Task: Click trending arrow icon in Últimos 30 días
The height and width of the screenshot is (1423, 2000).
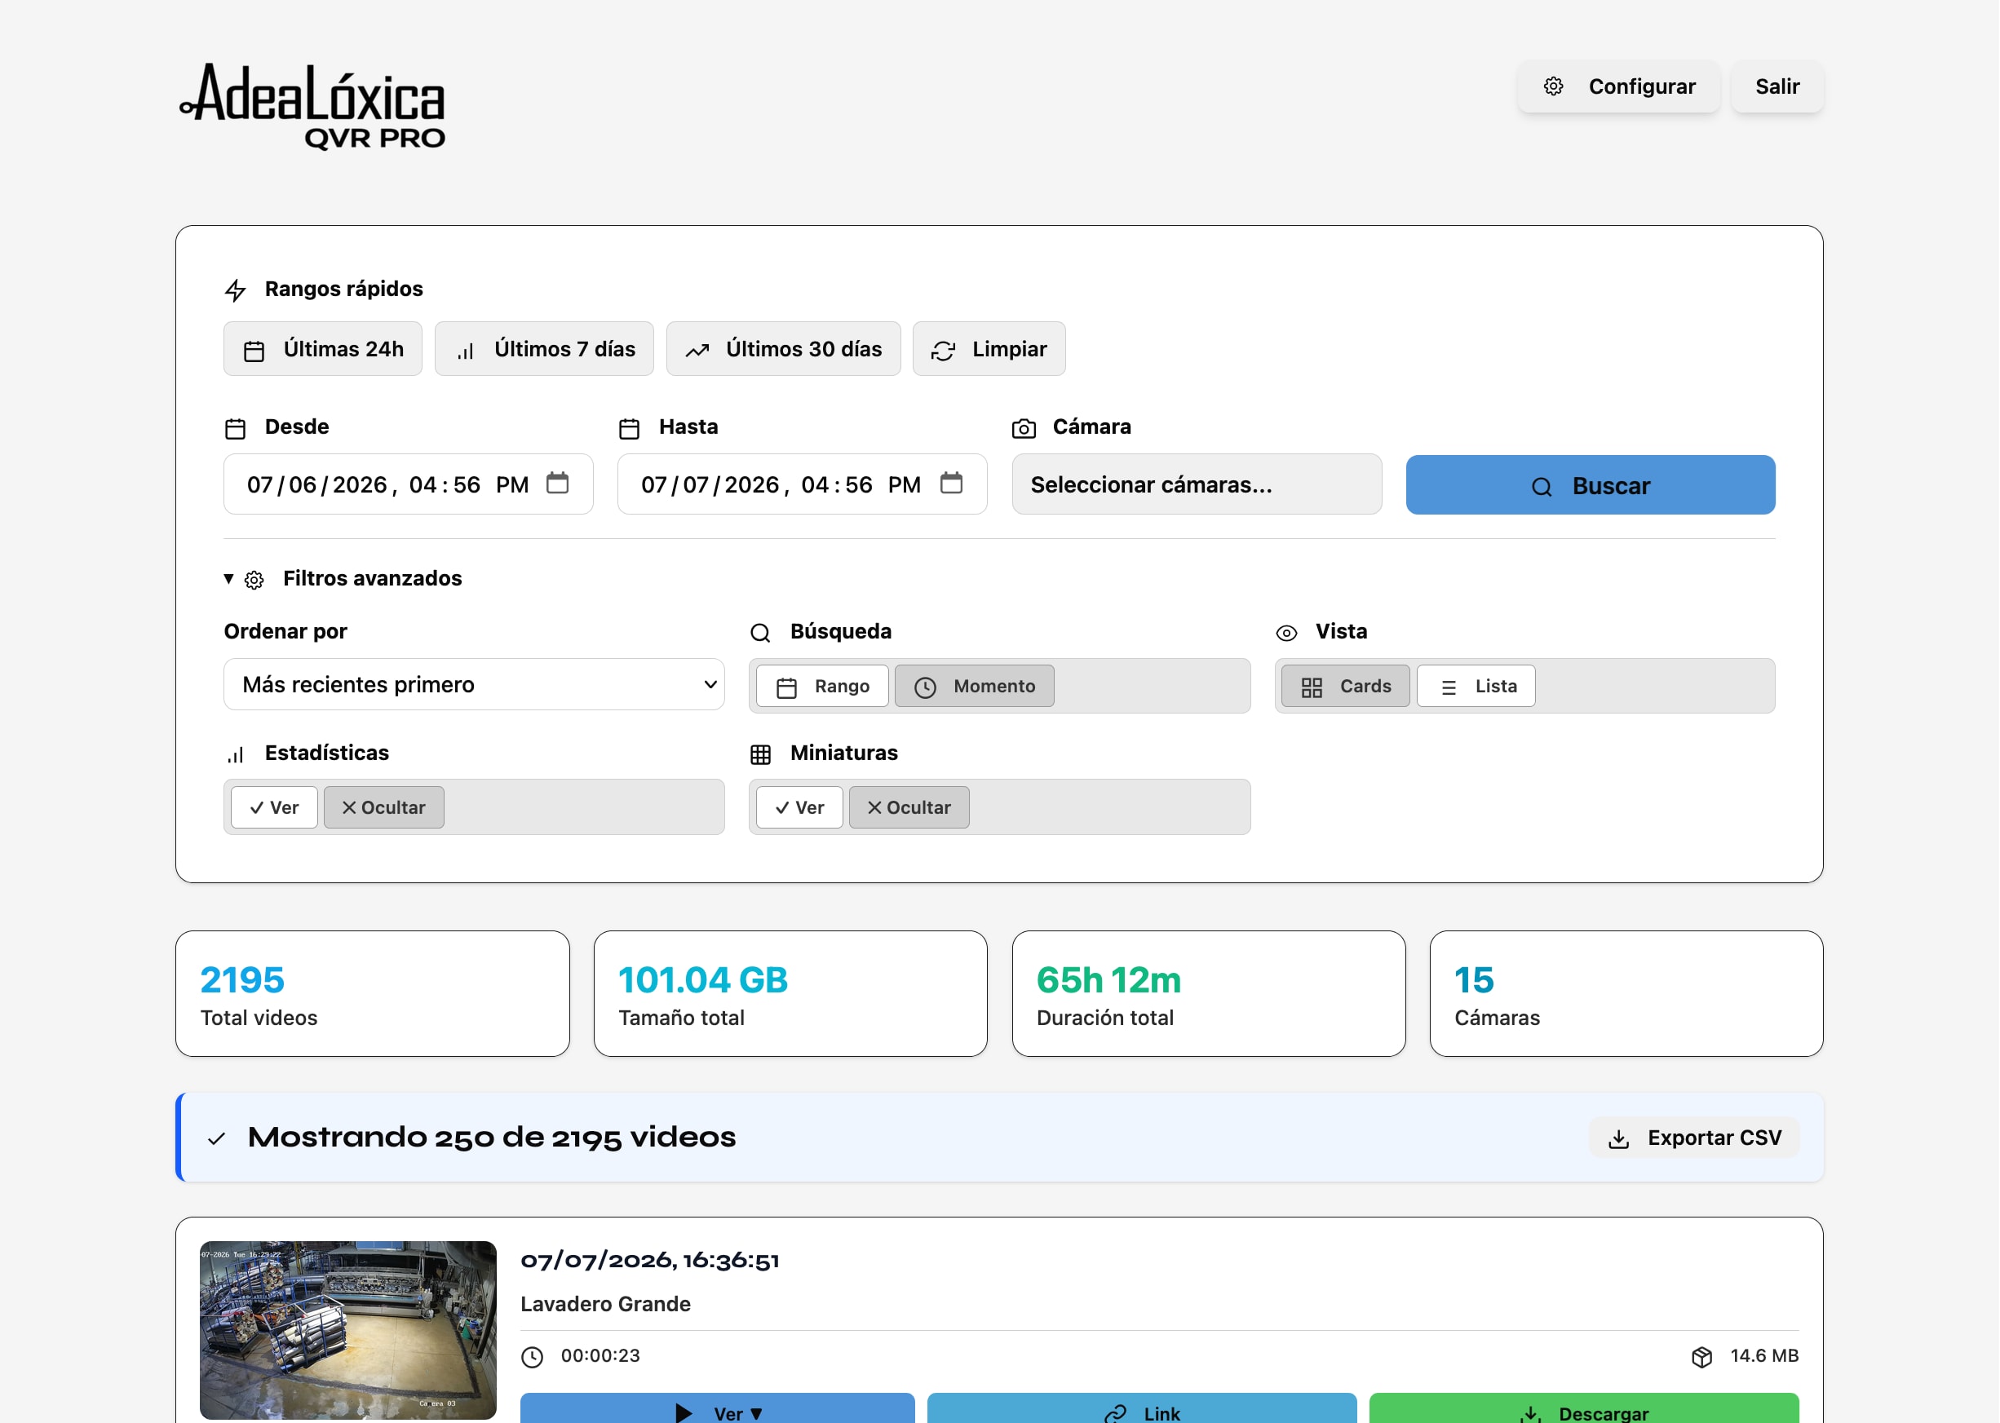Action: click(697, 351)
